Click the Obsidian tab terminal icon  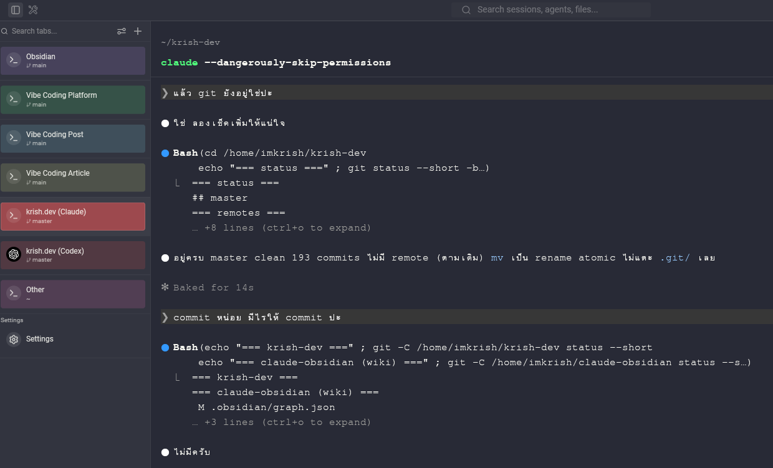(14, 60)
